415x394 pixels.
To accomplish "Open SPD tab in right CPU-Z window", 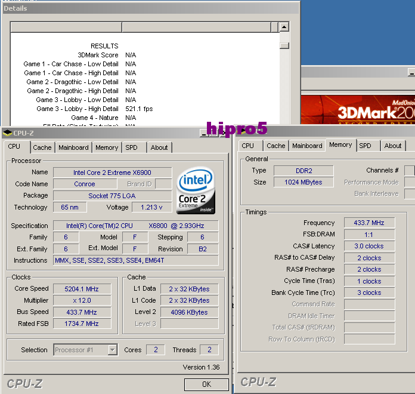I will tap(368, 146).
